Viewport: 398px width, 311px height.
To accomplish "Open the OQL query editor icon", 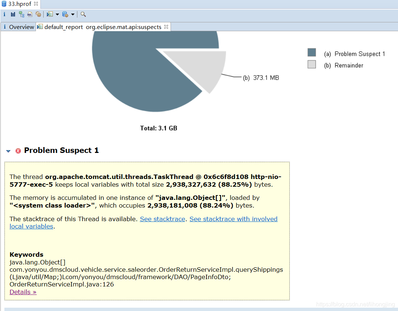I will point(30,14).
